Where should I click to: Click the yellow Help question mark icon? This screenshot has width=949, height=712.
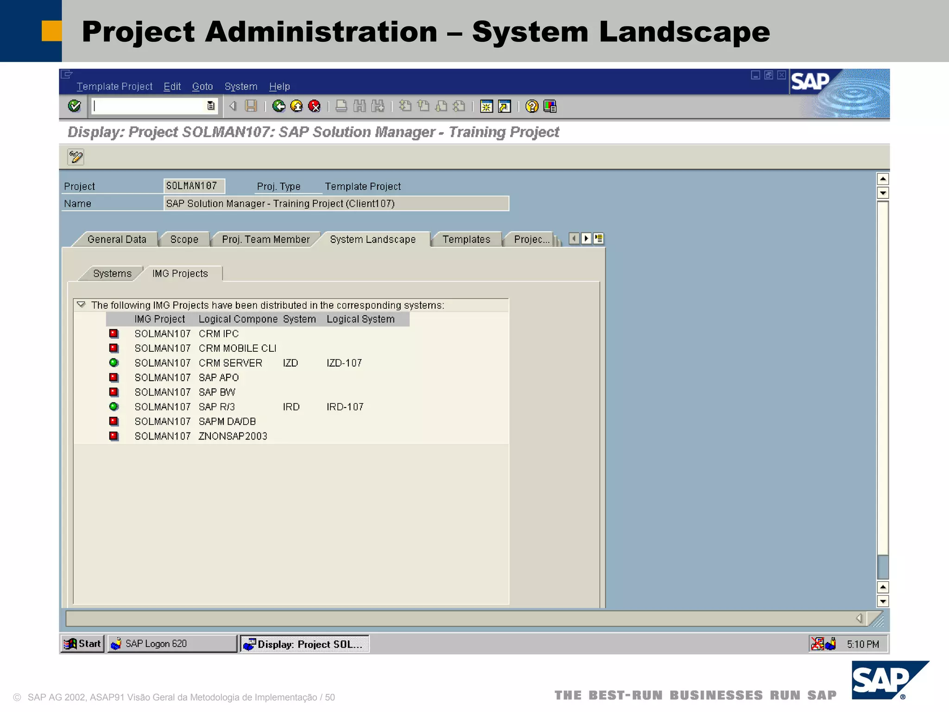[x=532, y=106]
